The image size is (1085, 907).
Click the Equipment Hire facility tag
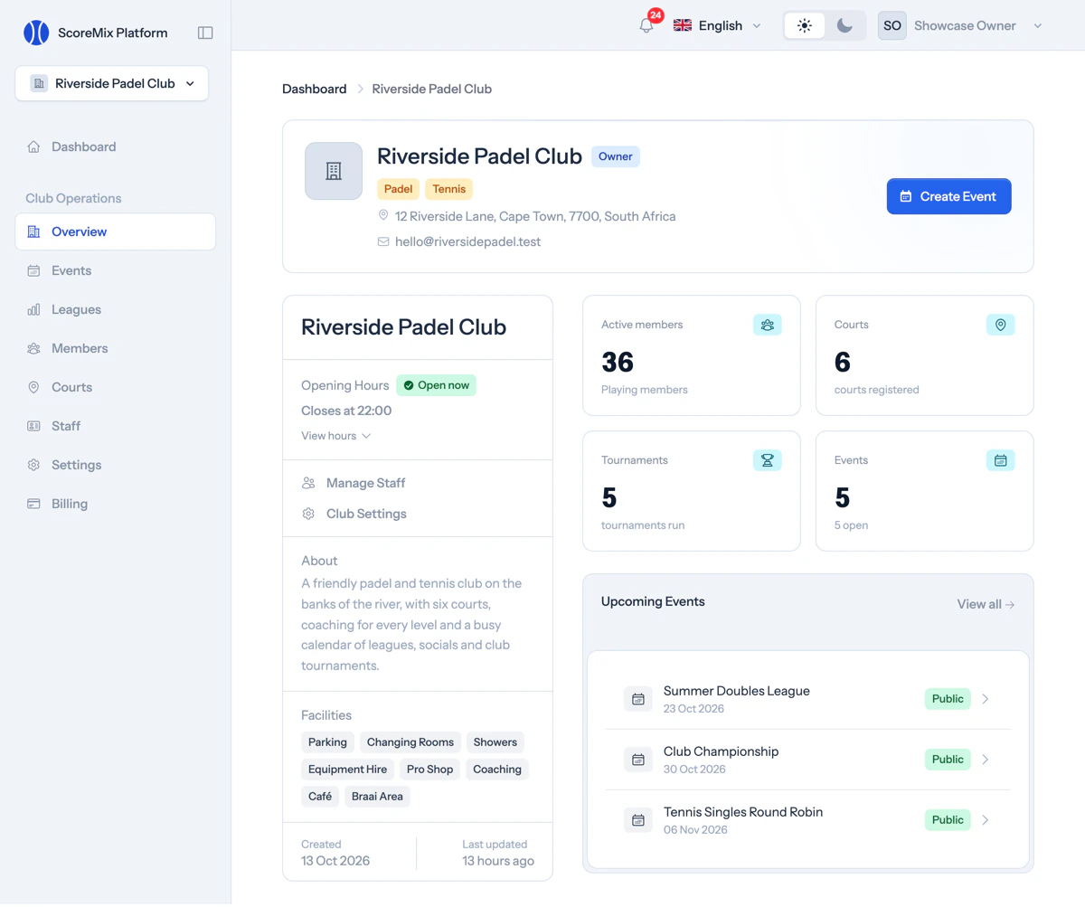coord(347,770)
